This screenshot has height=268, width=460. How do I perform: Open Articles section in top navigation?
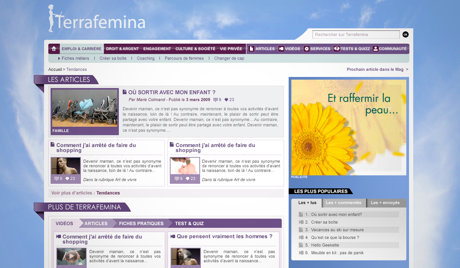coord(265,49)
